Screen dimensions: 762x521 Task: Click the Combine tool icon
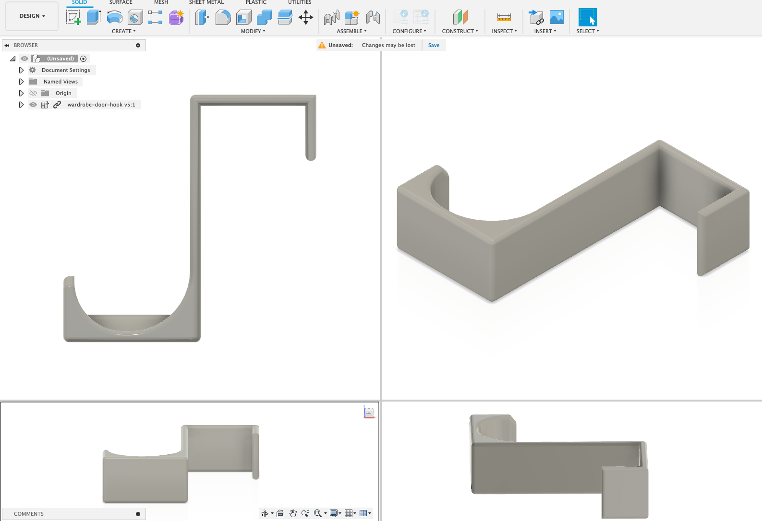(265, 18)
